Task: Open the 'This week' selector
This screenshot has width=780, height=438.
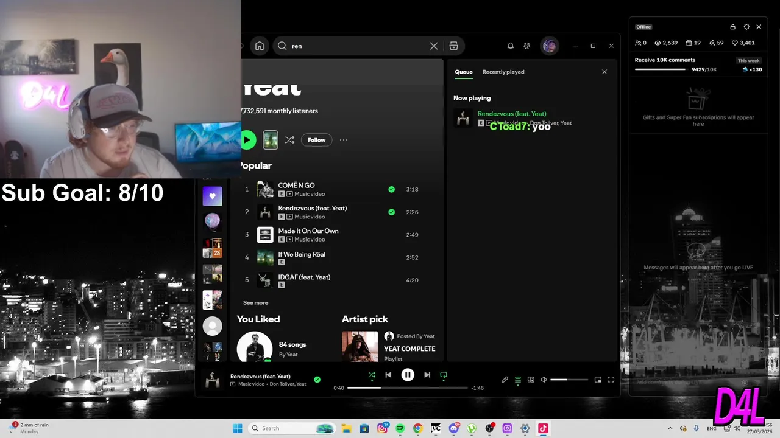Action: tap(748, 61)
